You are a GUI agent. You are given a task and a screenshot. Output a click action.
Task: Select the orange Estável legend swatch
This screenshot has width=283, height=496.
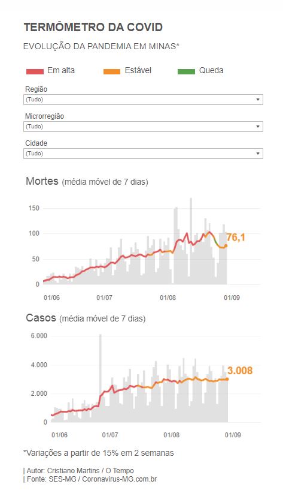(112, 71)
